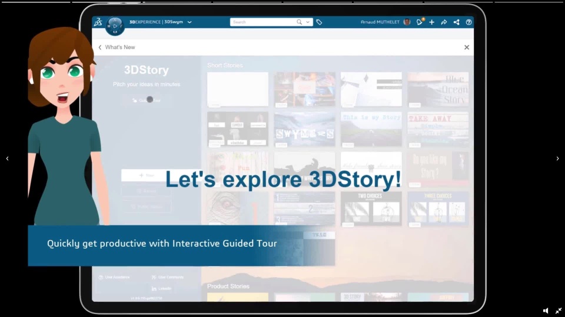Open the blank white story thumbnail
This screenshot has width=565, height=317.
pos(238,89)
